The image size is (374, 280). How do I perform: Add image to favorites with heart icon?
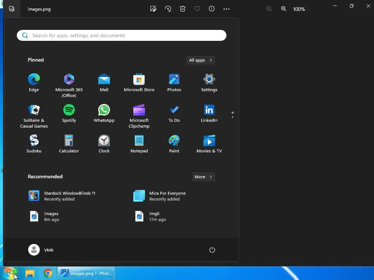coord(197,9)
